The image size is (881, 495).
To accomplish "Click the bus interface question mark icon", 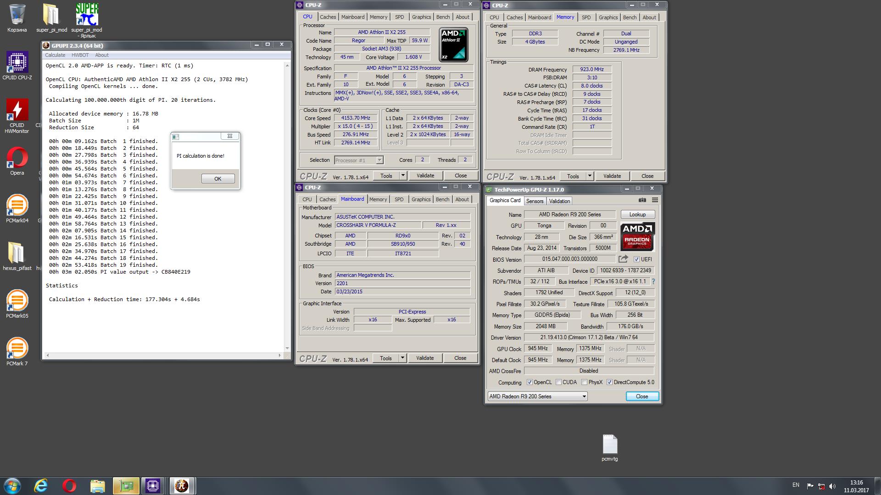I will 653,281.
